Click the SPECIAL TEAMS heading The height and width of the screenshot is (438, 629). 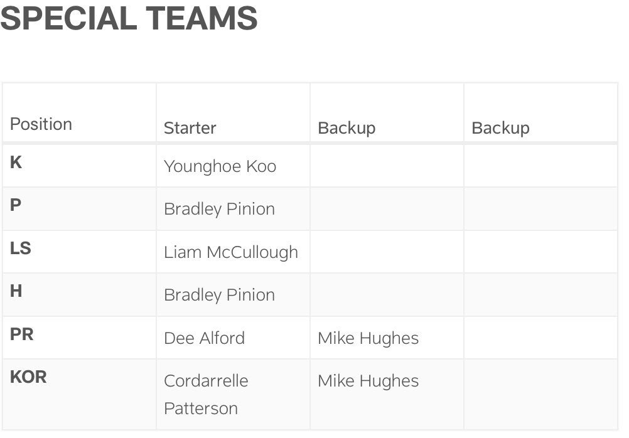click(129, 18)
